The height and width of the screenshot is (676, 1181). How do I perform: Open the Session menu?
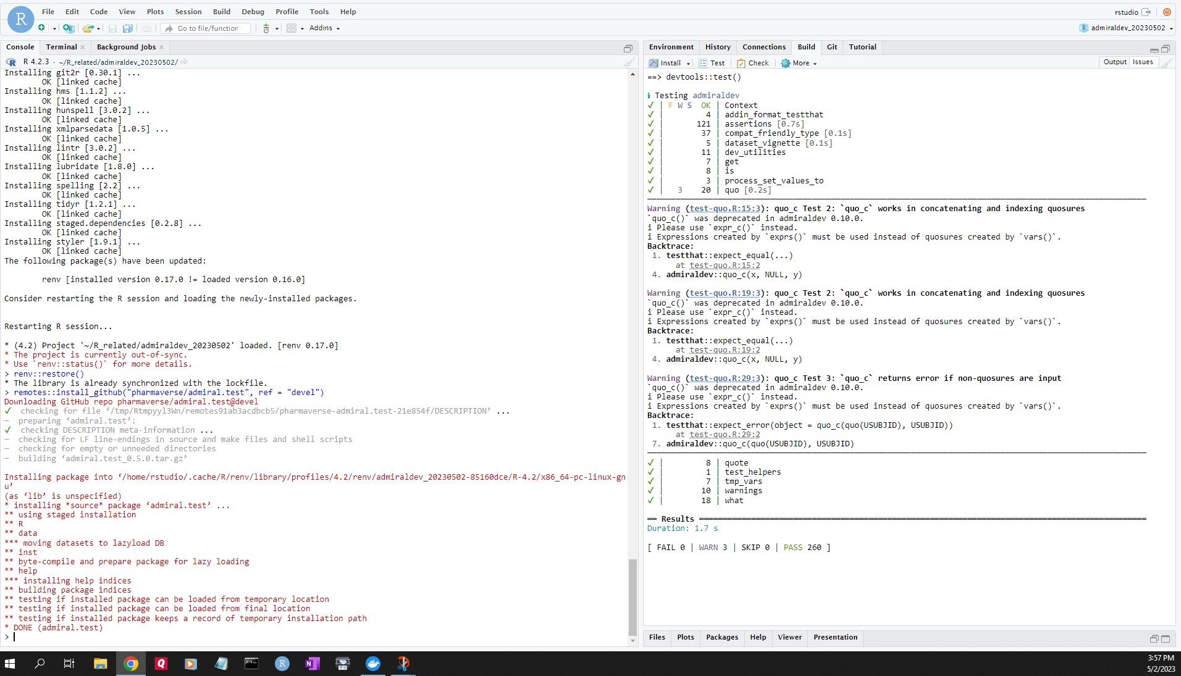click(188, 12)
